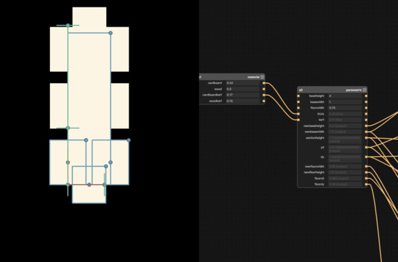The width and height of the screenshot is (398, 262).
Task: Click the thick linked value field
Action: [345, 114]
